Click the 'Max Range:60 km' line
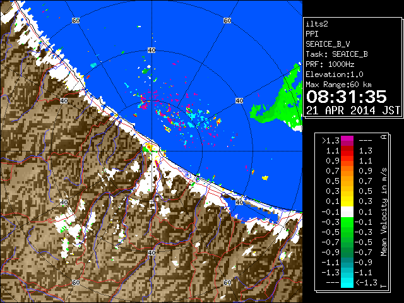 click(x=338, y=85)
